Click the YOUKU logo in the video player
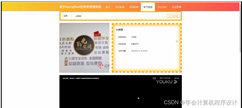242x108 pixels. tap(167, 82)
